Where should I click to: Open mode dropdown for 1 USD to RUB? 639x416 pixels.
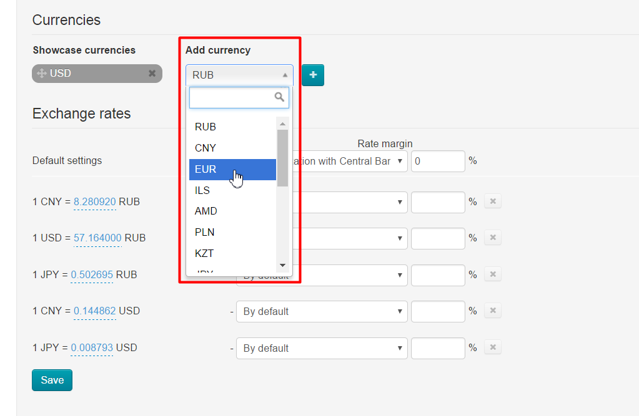[350, 238]
